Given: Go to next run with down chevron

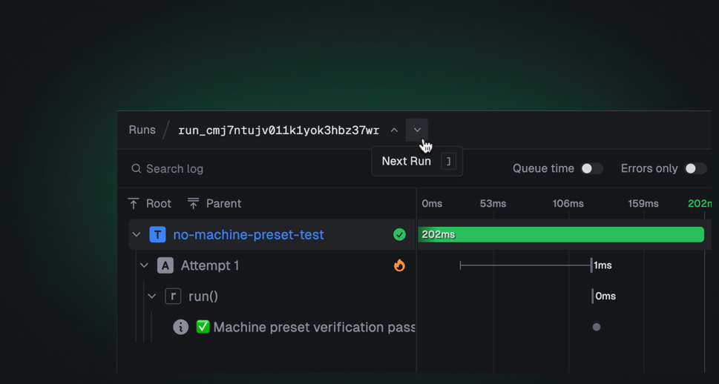Looking at the screenshot, I should 417,130.
